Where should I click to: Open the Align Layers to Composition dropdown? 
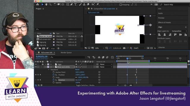point(179,31)
